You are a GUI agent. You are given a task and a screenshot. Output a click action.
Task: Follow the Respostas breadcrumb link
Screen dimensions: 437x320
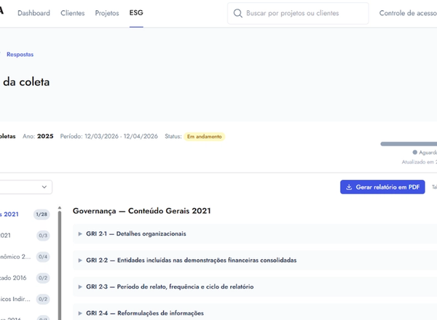click(x=20, y=55)
